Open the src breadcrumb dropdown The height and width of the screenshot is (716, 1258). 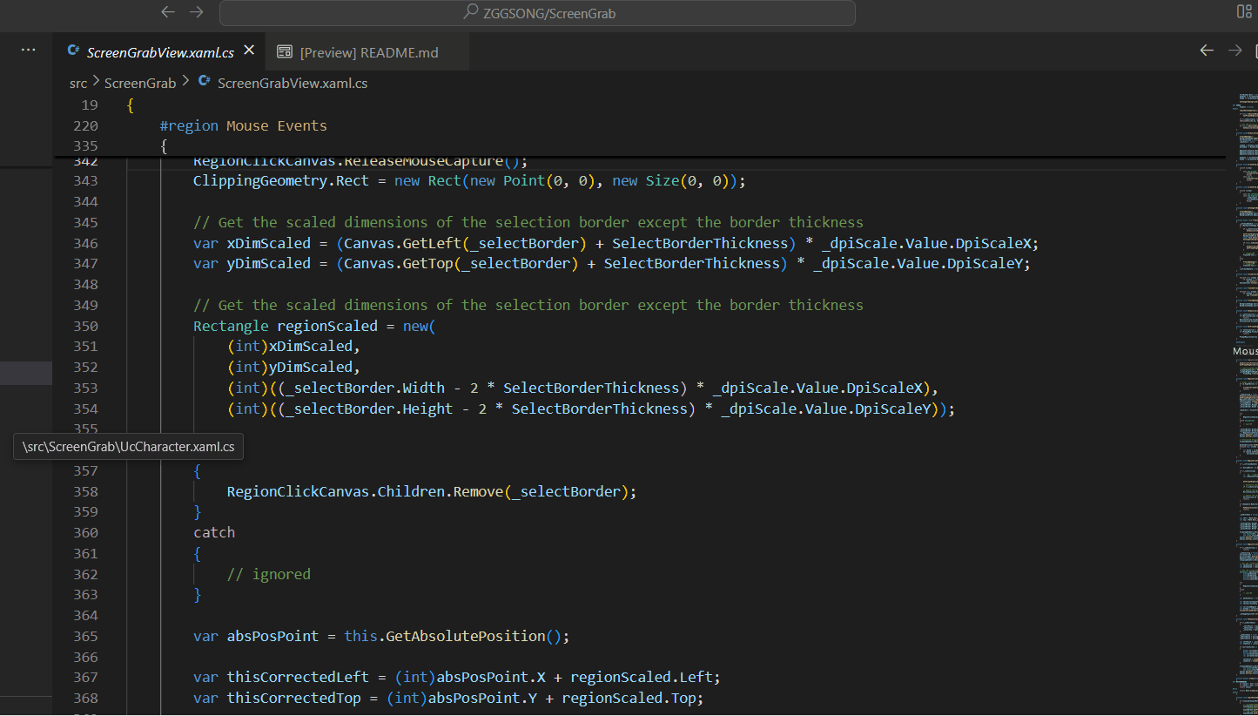tap(77, 83)
